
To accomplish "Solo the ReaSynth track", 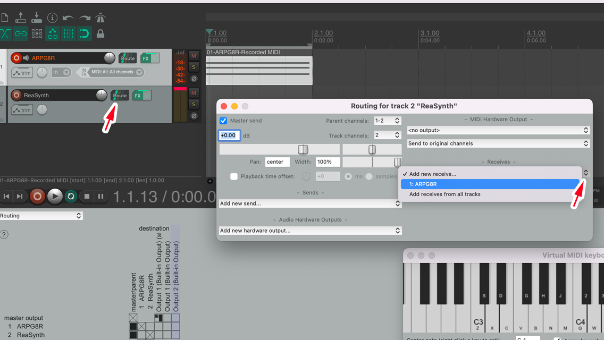I will pyautogui.click(x=194, y=104).
